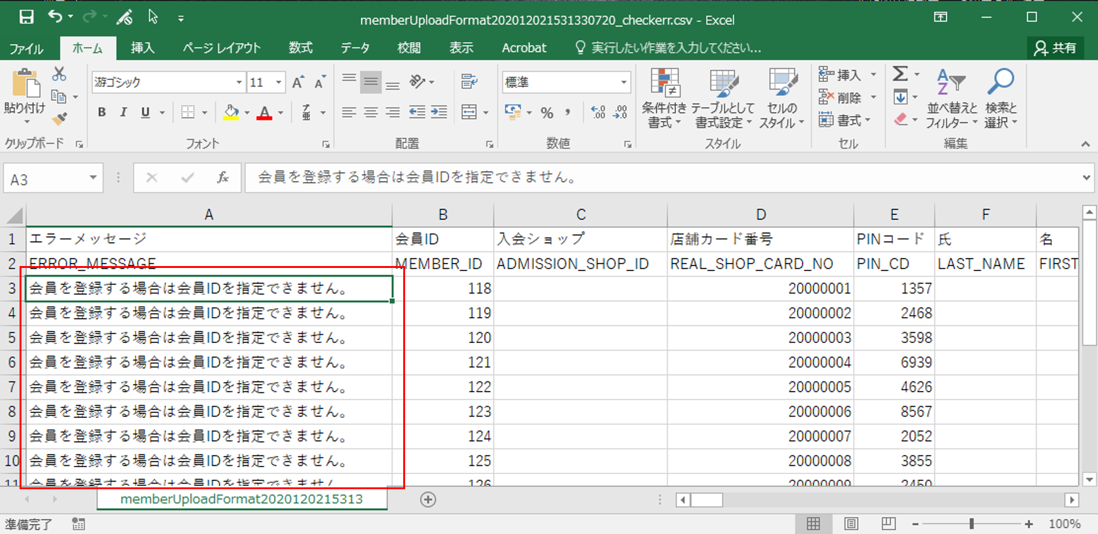The width and height of the screenshot is (1098, 534).
Task: Click the 共有 share button
Action: pyautogui.click(x=1056, y=48)
